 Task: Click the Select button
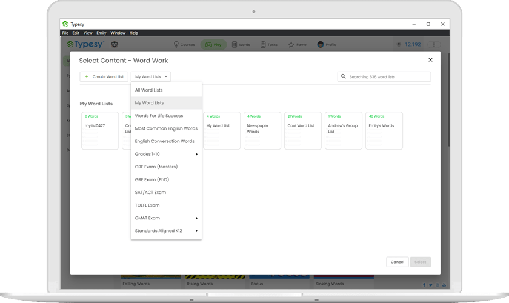pos(421,262)
